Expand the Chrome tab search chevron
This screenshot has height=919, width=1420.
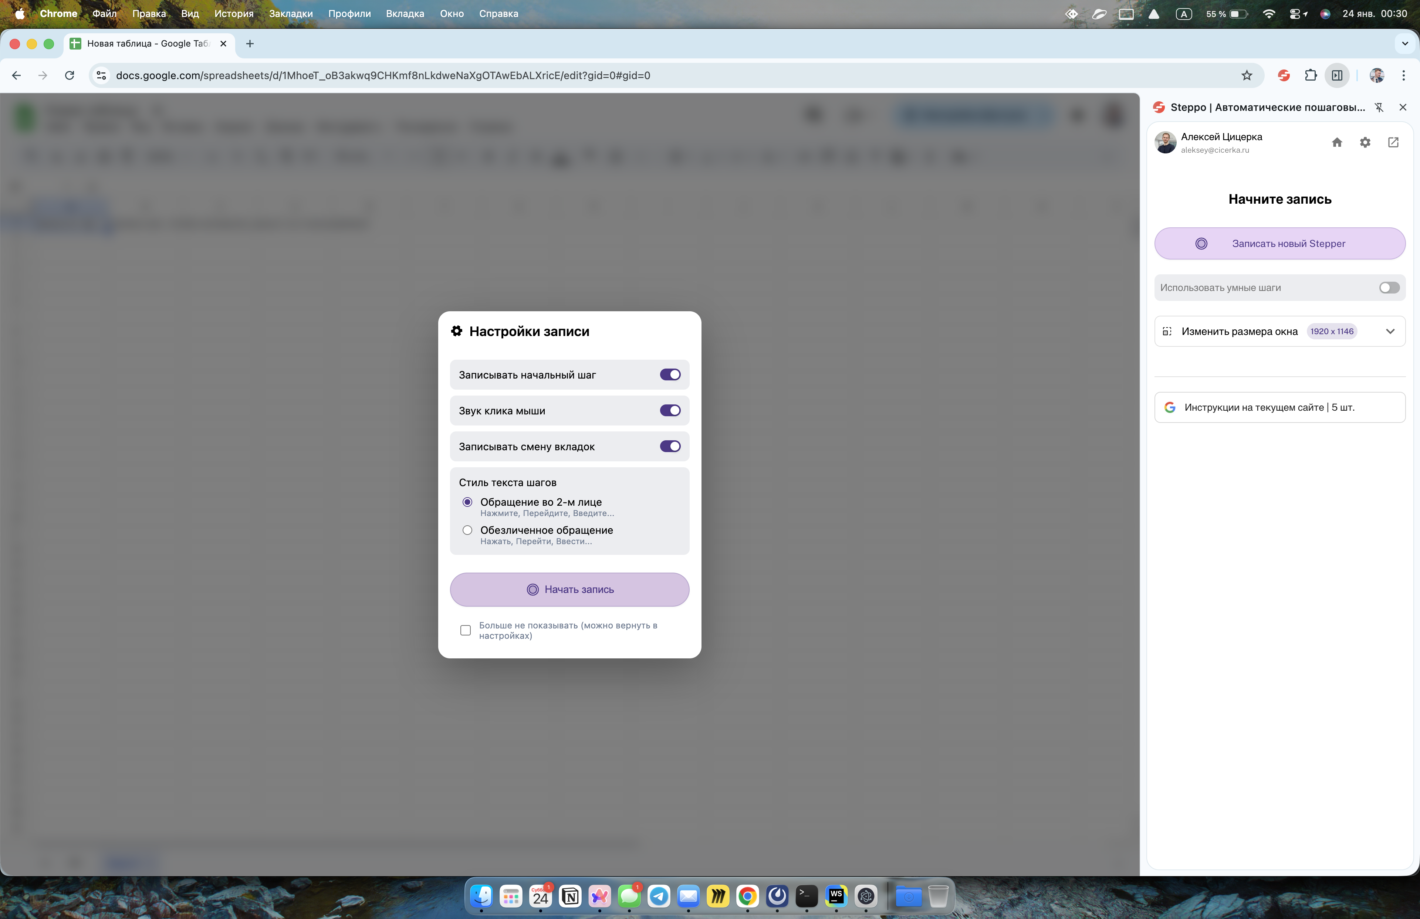(1404, 44)
